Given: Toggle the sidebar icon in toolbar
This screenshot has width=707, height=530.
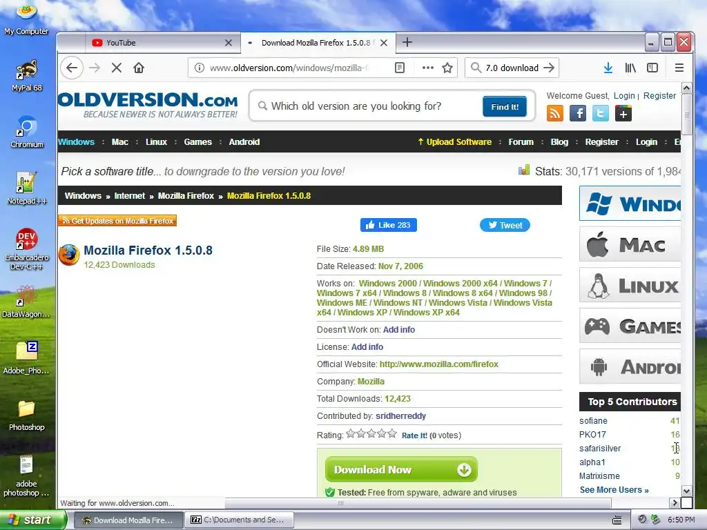Looking at the screenshot, I should [x=652, y=68].
